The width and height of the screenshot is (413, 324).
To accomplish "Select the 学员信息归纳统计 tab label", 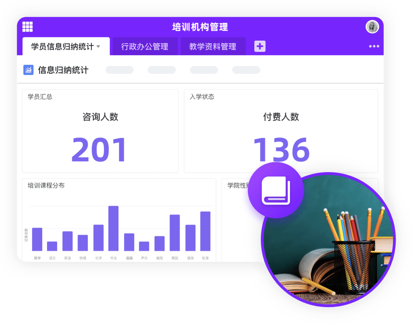I will click(x=62, y=47).
